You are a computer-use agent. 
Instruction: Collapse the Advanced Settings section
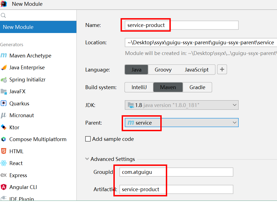[87, 159]
